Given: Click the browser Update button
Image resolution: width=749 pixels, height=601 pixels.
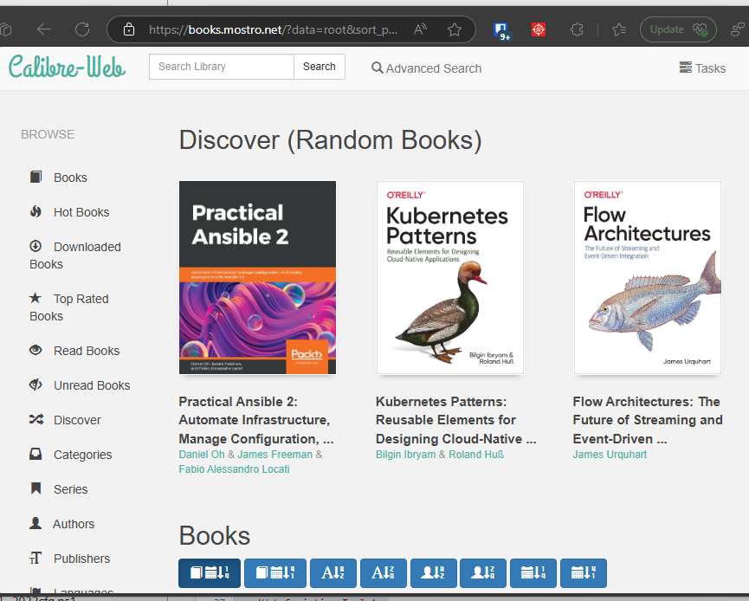Looking at the screenshot, I should tap(678, 29).
